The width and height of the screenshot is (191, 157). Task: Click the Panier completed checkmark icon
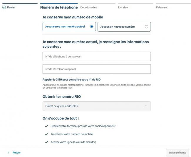coord(4,7)
